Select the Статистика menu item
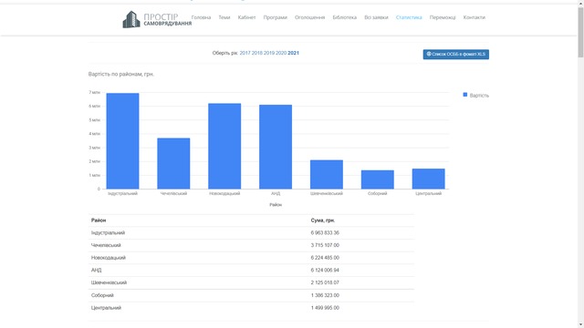Image resolution: width=584 pixels, height=328 pixels. (x=409, y=17)
